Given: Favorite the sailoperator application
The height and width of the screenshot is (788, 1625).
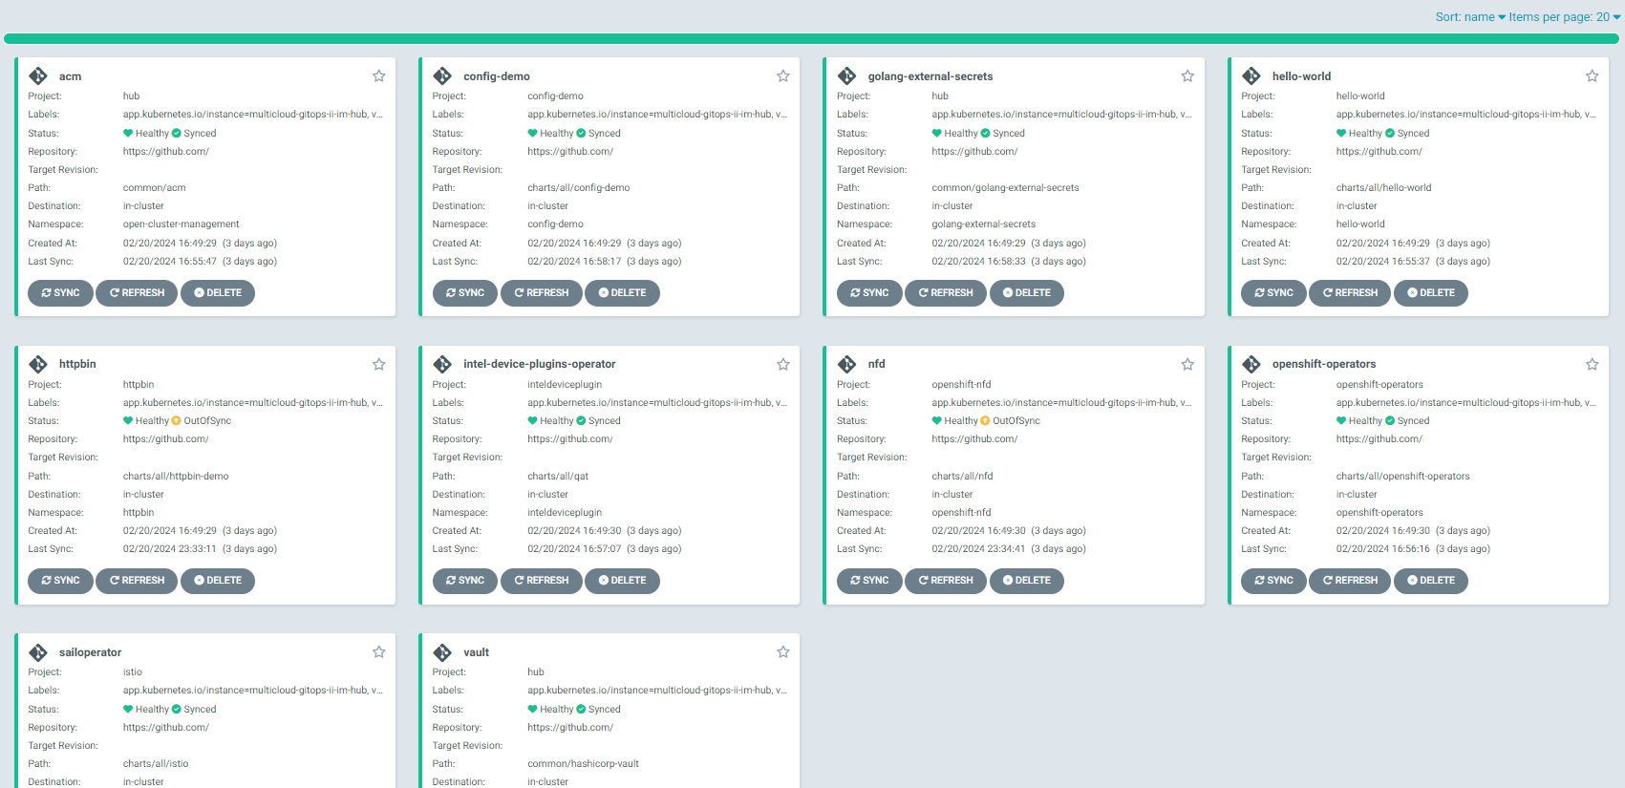Looking at the screenshot, I should [x=379, y=652].
